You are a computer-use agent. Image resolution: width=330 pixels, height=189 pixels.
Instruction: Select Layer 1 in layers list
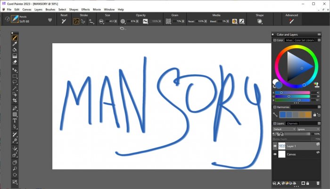(x=297, y=146)
